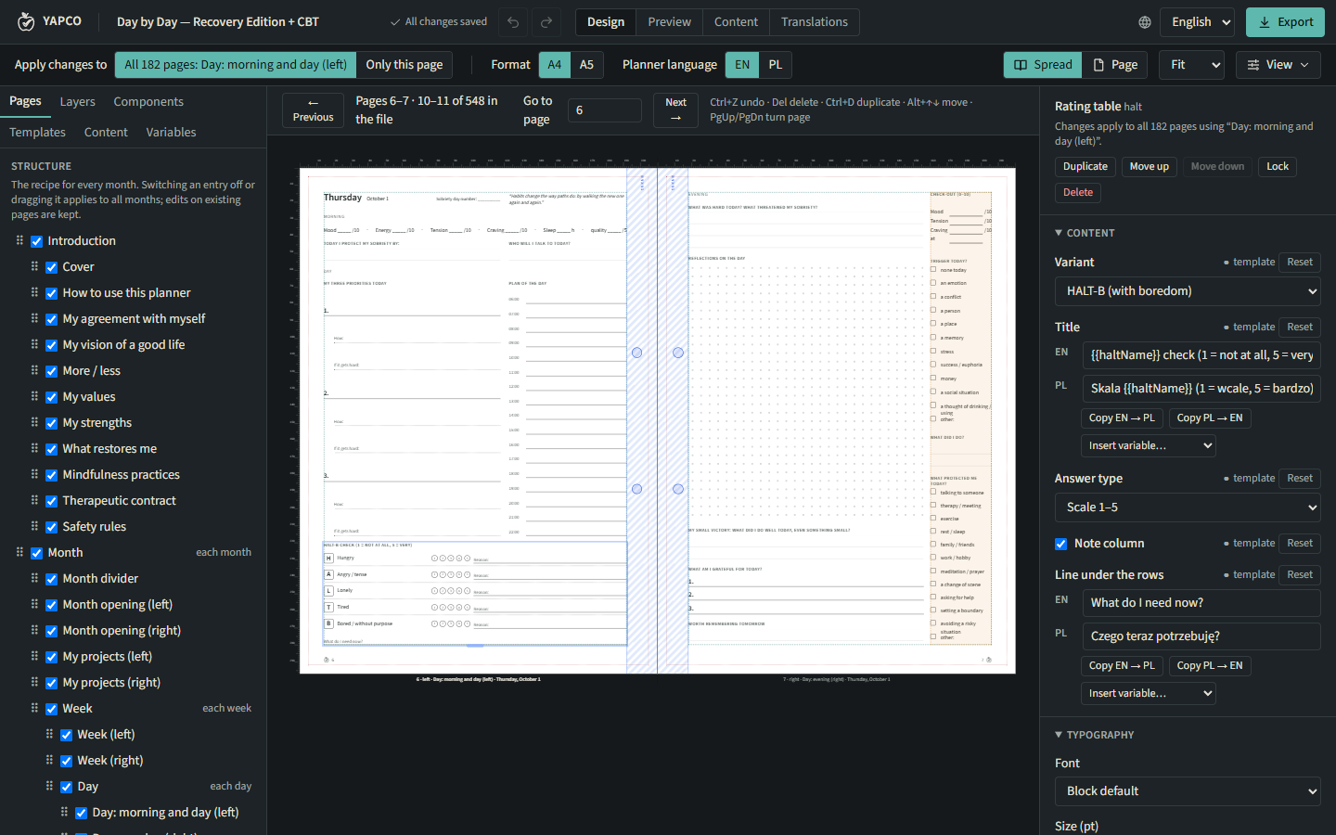
Task: Open the Block default font dropdown
Action: [1188, 791]
